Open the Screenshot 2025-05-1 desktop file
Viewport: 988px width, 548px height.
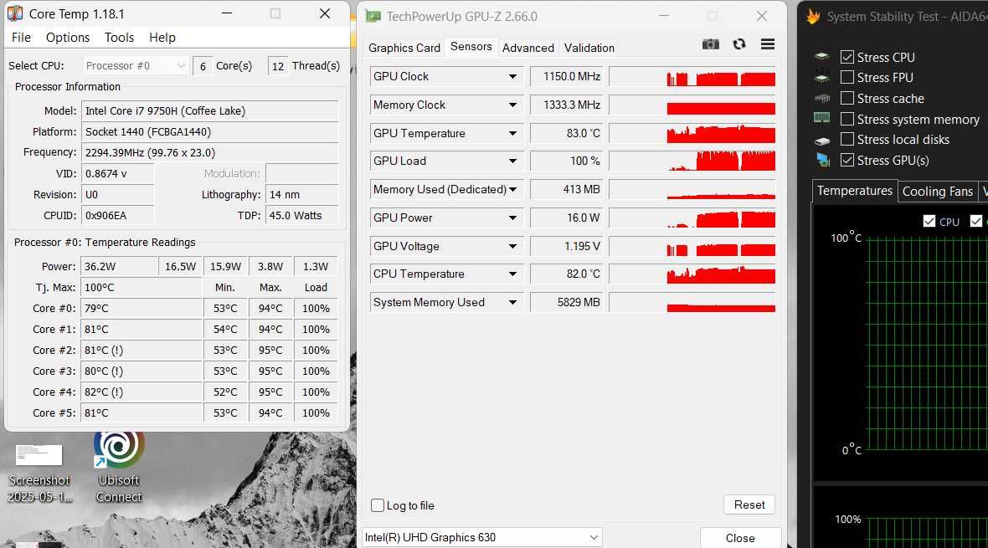(x=39, y=474)
